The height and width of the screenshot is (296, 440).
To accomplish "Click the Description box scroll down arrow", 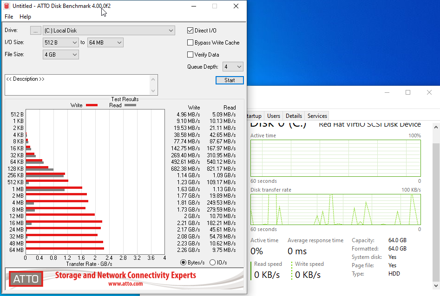I will point(153,90).
